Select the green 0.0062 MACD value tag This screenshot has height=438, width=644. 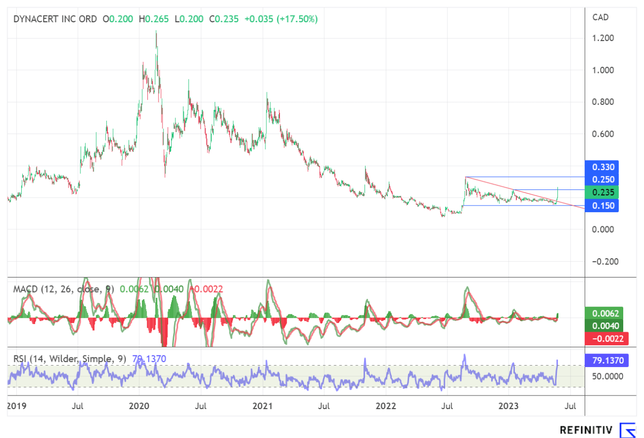tap(603, 313)
